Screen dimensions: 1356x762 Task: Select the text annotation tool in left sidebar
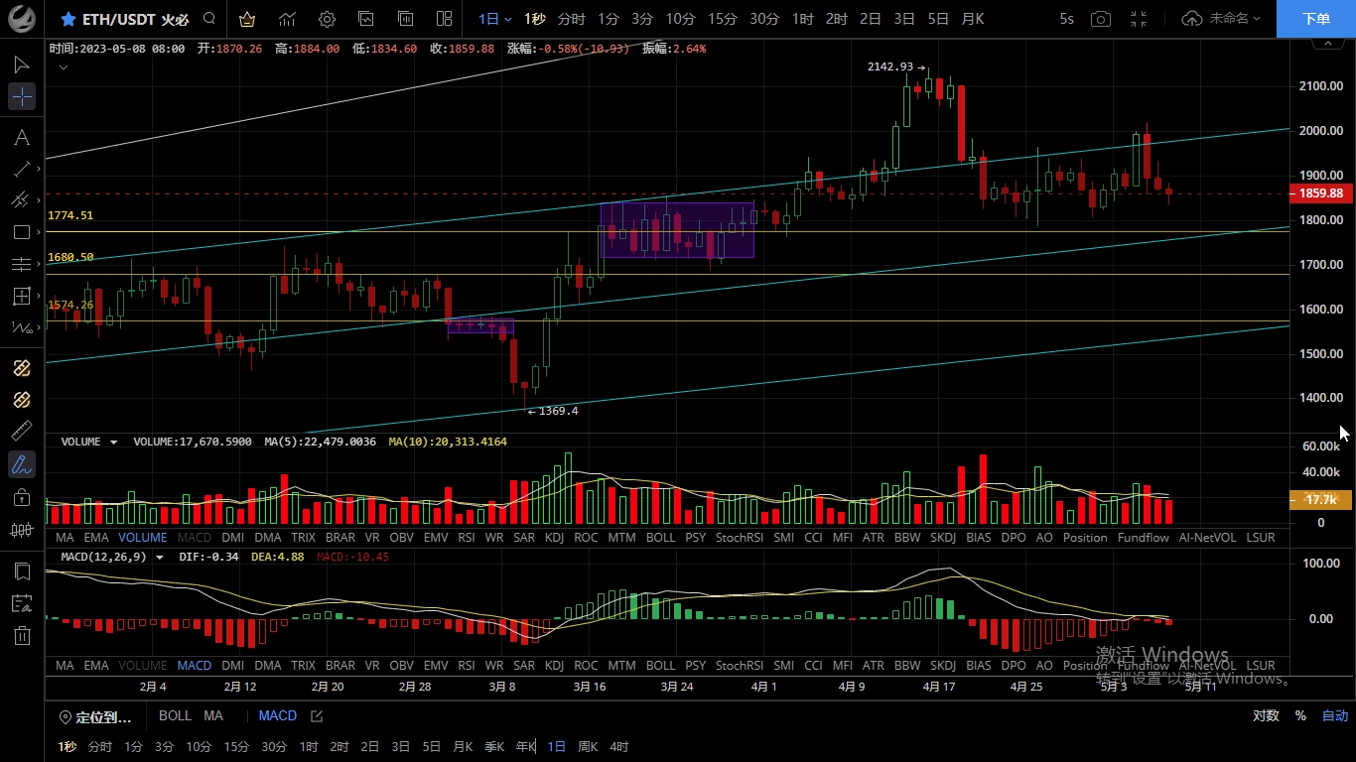(22, 137)
